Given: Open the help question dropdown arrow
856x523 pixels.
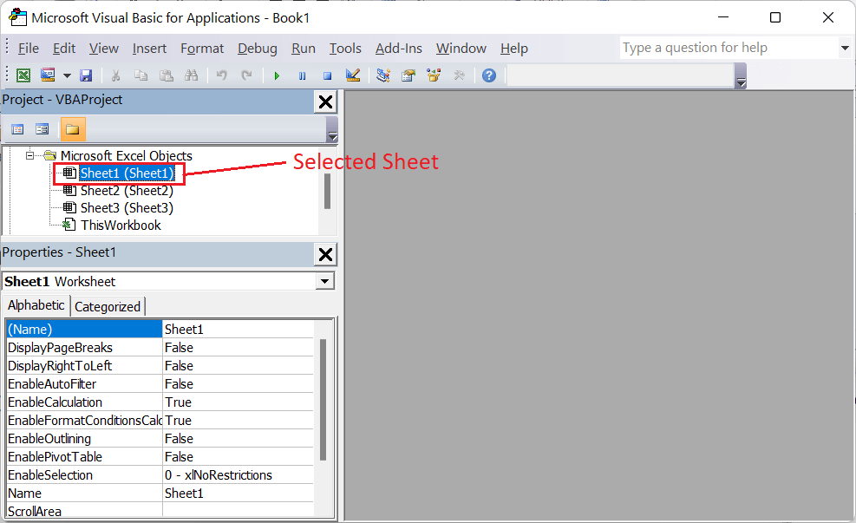Looking at the screenshot, I should [x=845, y=48].
